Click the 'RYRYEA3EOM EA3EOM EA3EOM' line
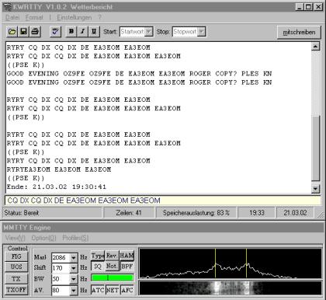This screenshot has height=300, width=326. coord(59,169)
